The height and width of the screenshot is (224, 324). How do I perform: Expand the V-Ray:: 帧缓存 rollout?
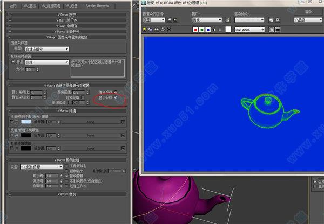[67, 26]
